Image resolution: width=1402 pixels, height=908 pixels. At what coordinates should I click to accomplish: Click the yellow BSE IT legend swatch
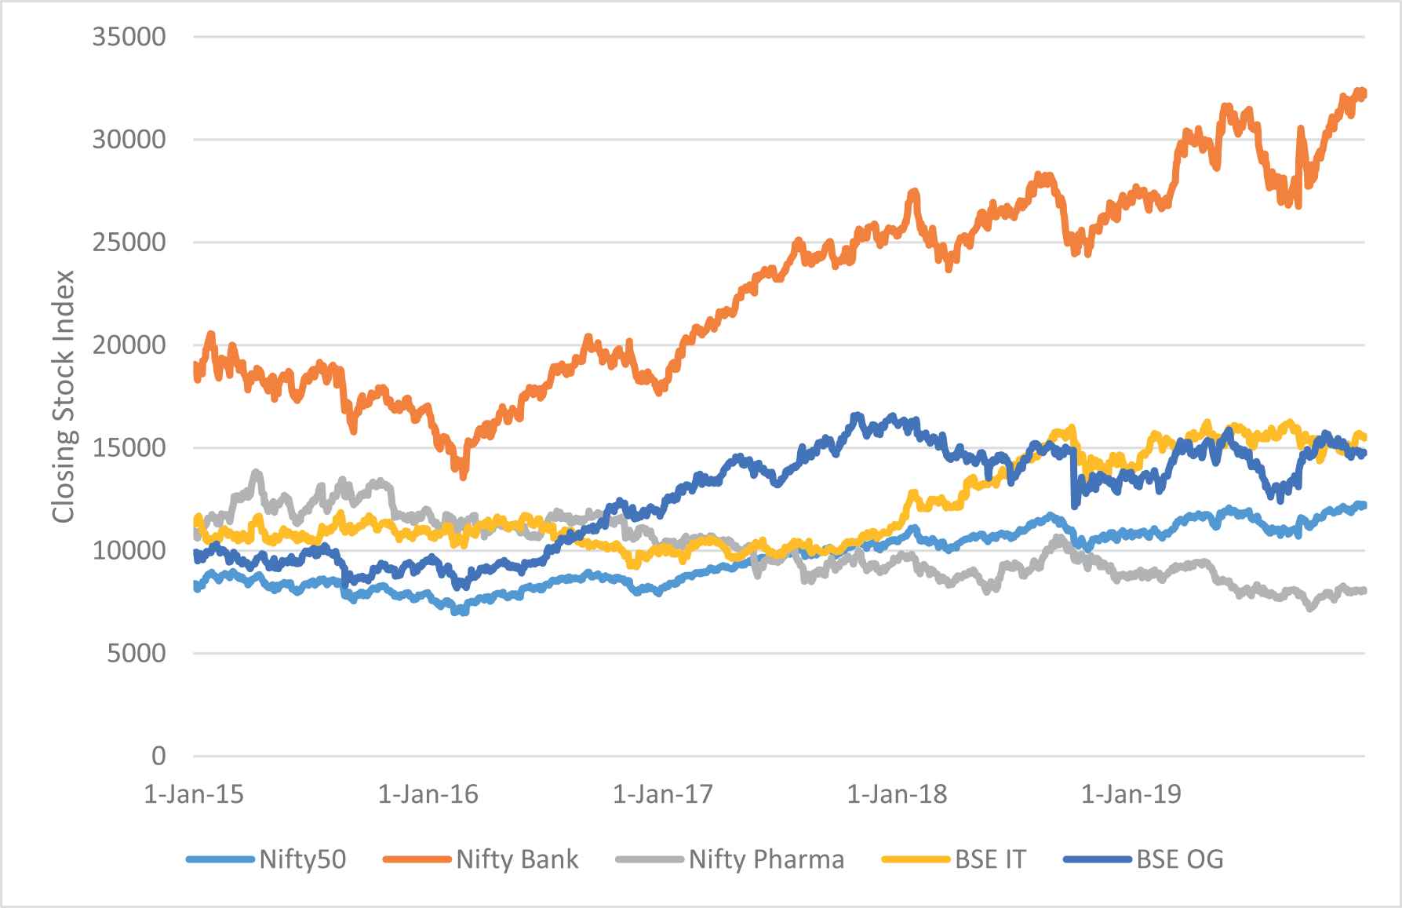click(915, 859)
